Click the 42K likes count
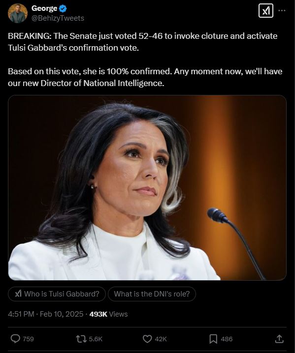 (161, 339)
